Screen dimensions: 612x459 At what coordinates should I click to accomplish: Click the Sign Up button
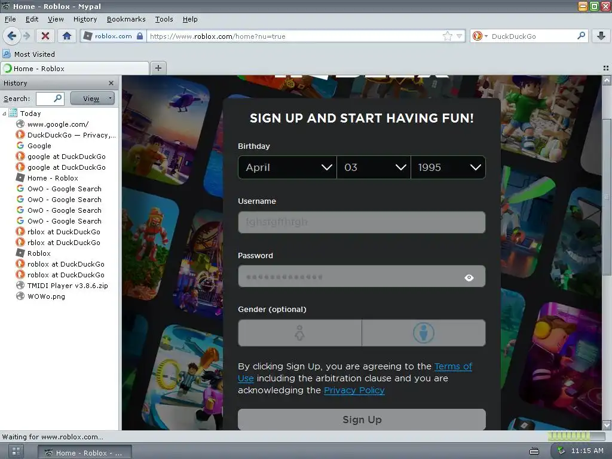click(362, 420)
